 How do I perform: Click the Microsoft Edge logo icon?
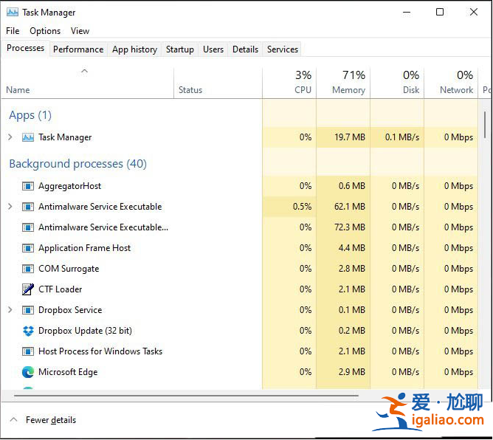point(28,372)
